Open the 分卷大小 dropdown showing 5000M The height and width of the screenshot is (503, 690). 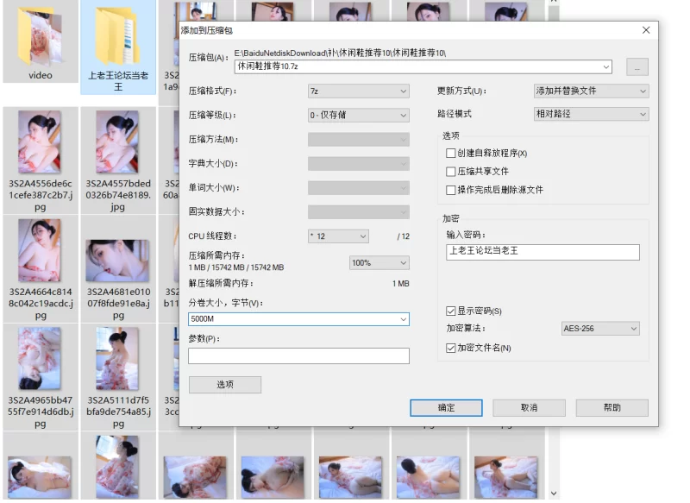(x=403, y=319)
